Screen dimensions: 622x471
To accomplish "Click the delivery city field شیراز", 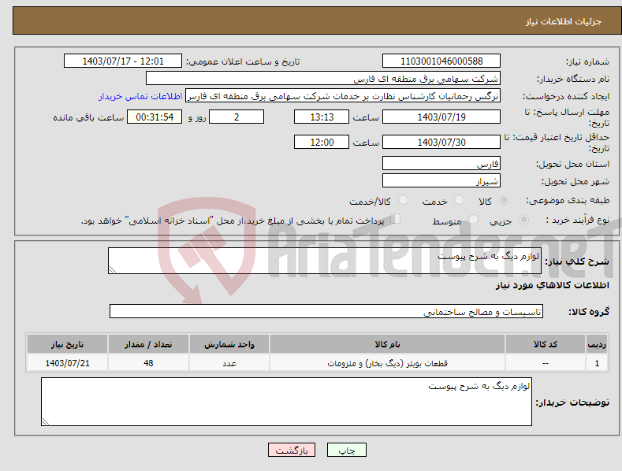I will click(441, 181).
